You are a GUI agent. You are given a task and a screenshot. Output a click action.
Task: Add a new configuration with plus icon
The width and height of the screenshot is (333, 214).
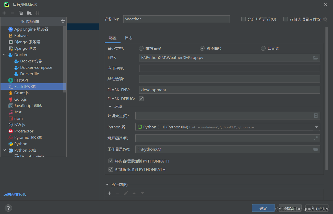pos(4,13)
